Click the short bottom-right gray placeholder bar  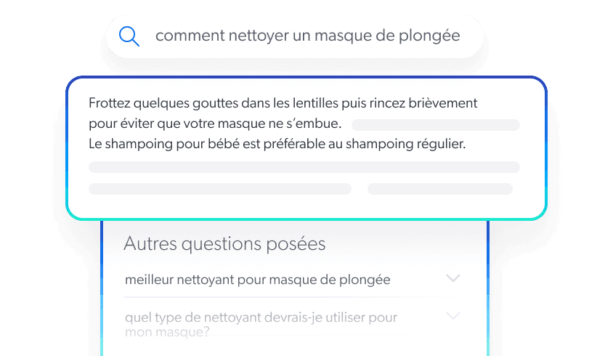click(439, 189)
